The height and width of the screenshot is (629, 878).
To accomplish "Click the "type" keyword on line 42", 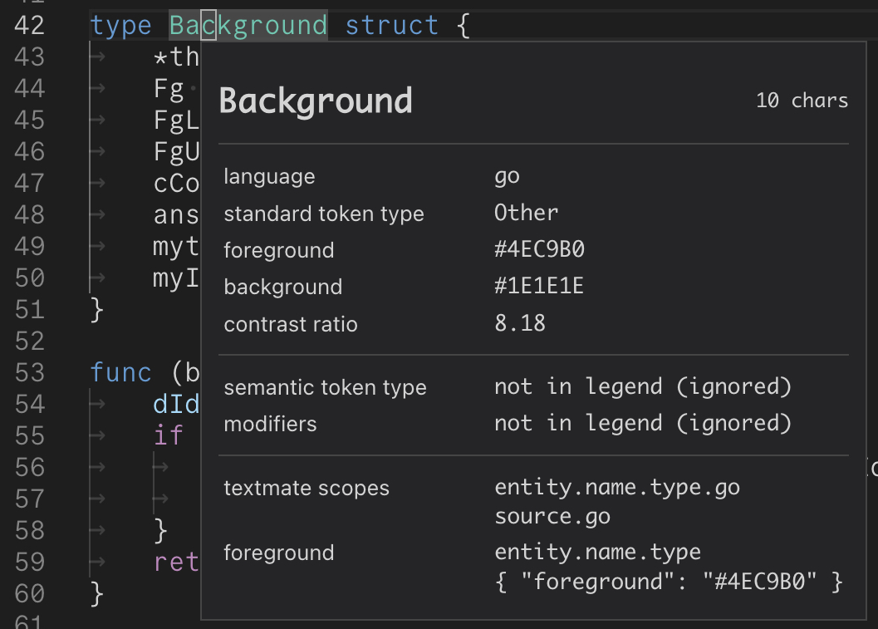I will [120, 25].
